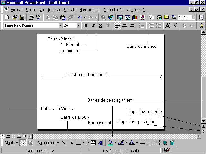The width and height of the screenshot is (206, 154).
Task: Select the Ellipse drawing tool
Action: click(x=86, y=143)
